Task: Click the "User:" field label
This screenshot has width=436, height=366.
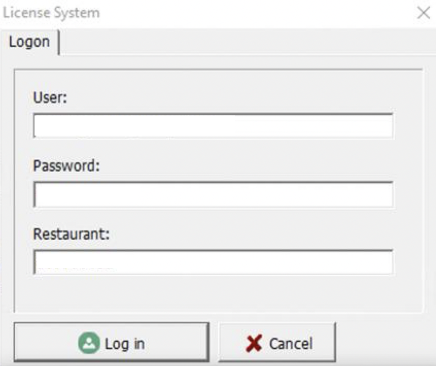Action: coord(50,97)
